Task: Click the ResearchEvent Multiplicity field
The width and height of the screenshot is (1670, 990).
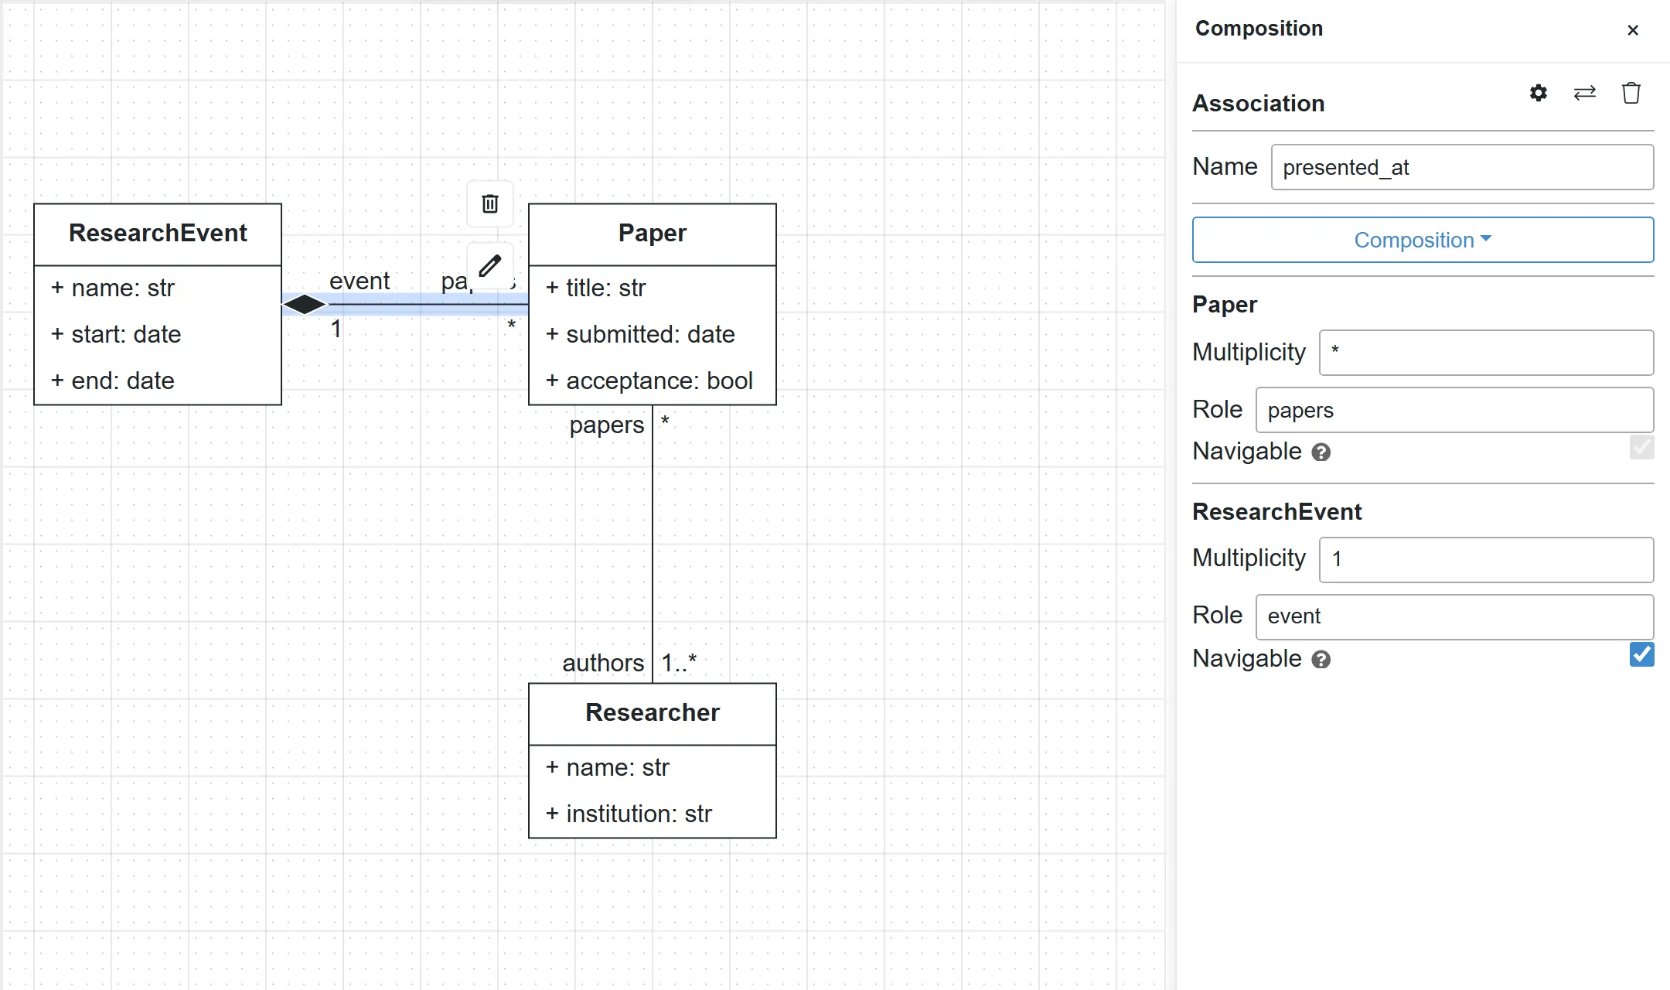Action: pyautogui.click(x=1486, y=560)
